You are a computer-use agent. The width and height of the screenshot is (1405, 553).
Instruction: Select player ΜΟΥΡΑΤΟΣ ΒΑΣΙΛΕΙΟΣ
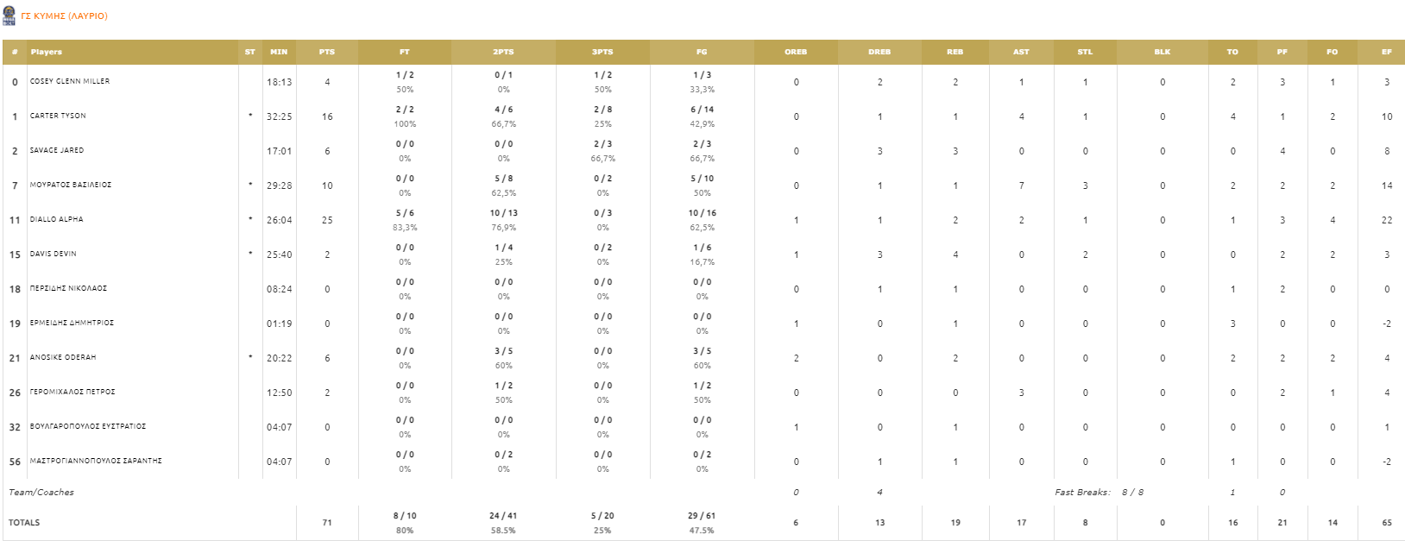pos(71,185)
